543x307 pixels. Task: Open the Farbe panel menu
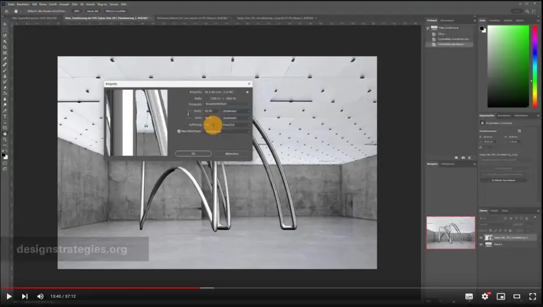click(538, 20)
